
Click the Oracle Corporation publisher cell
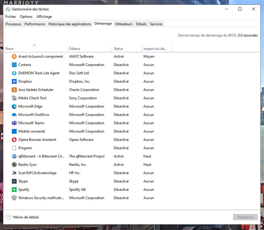[x=84, y=90]
